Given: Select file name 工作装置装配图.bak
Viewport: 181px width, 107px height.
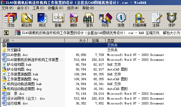Looking at the screenshot, I should coord(23,74).
